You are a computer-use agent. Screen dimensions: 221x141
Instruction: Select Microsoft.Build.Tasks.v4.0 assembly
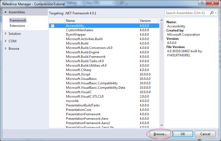(104, 61)
